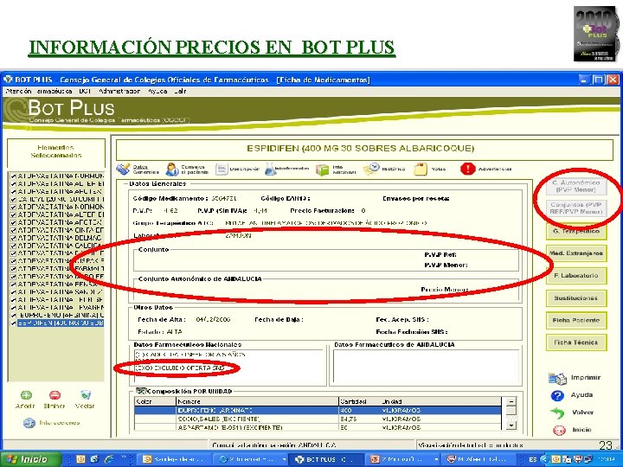Select the ASPARTAMO (E-951) (EXCIPIENTE) row
Viewport: 623px width, 467px height.
coord(318,427)
